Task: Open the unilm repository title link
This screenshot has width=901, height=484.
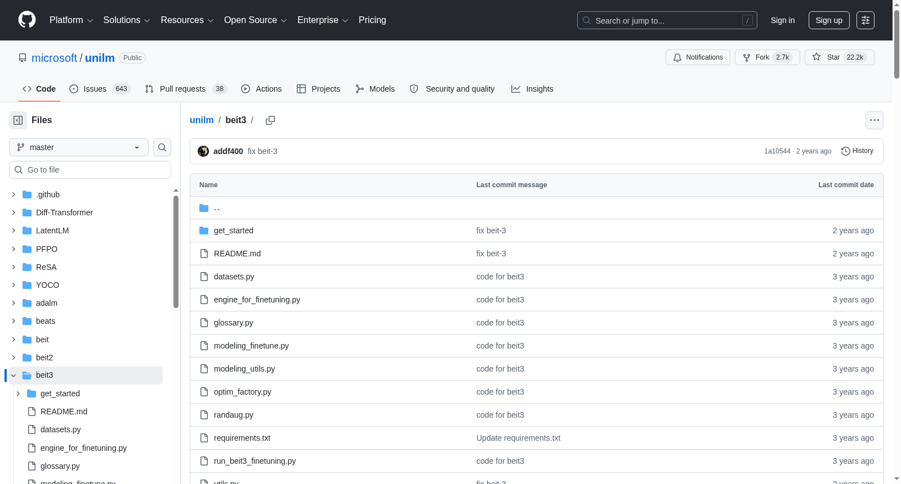Action: (100, 58)
